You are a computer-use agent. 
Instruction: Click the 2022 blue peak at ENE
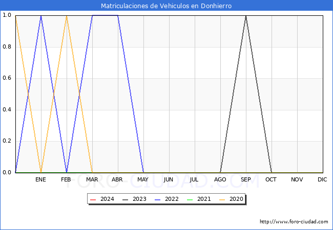[x=41, y=16]
